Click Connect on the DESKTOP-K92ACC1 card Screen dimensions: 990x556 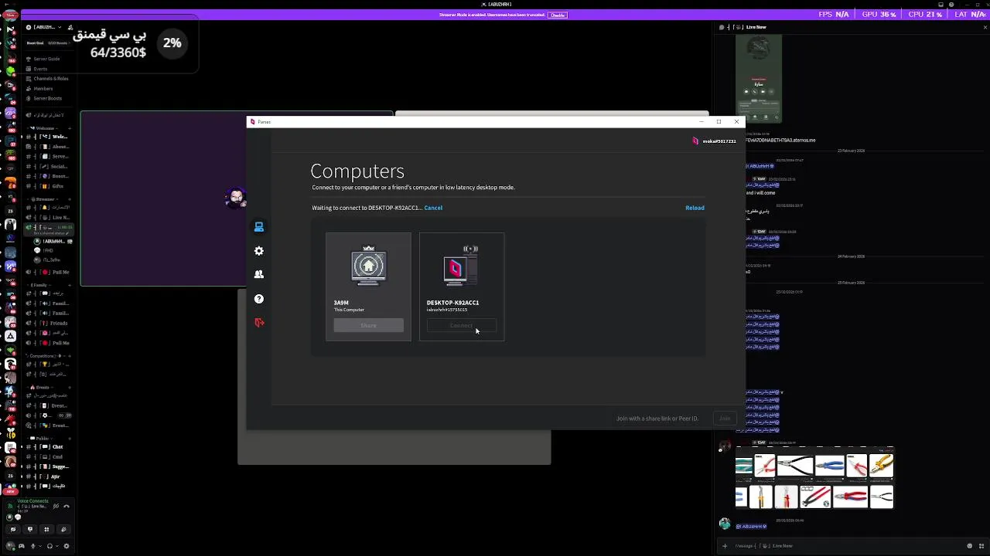(x=461, y=326)
